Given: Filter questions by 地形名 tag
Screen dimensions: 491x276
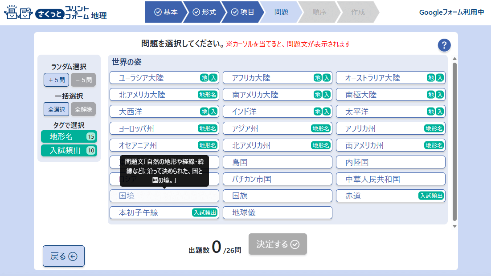Looking at the screenshot, I should [69, 136].
